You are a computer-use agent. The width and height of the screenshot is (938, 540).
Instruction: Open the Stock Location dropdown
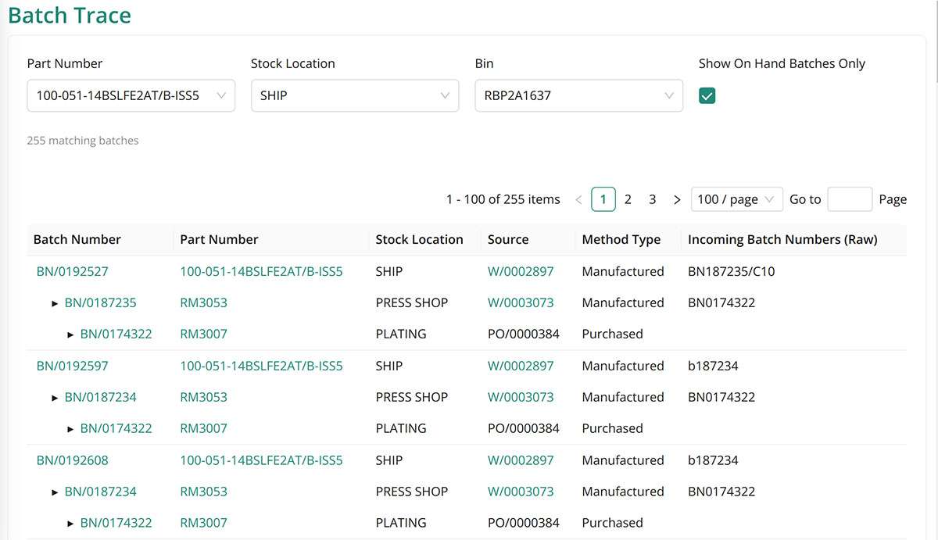coord(354,96)
